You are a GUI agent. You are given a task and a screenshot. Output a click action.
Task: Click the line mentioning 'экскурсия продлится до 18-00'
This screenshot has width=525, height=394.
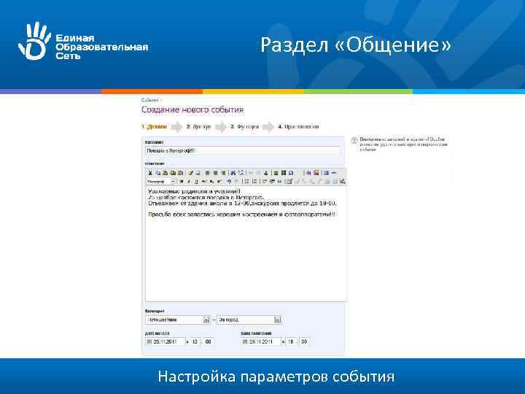tap(242, 203)
